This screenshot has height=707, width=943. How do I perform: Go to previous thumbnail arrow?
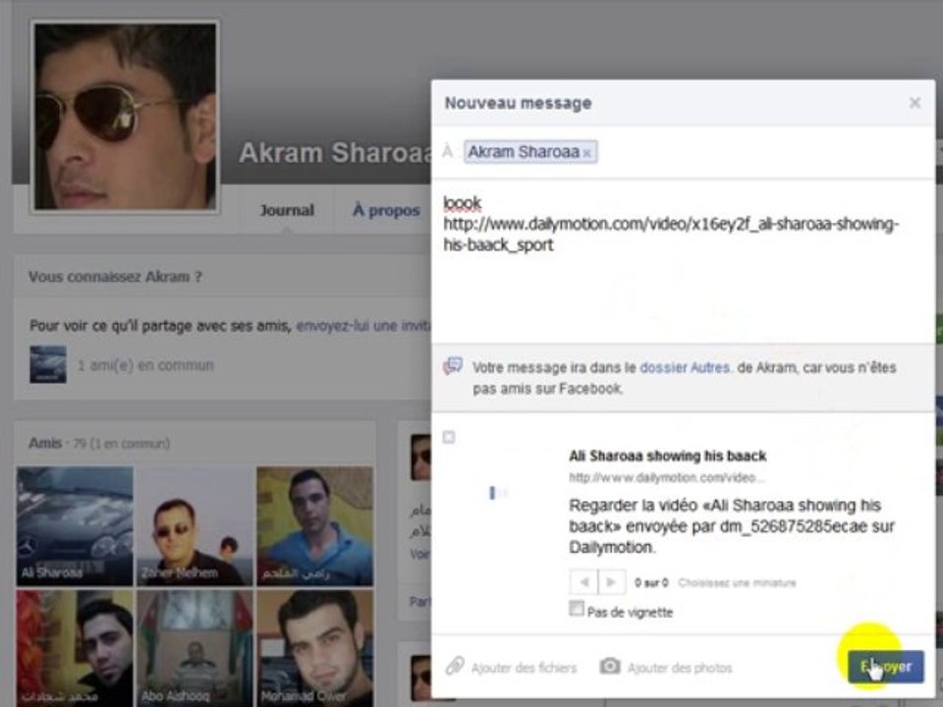[x=583, y=582]
